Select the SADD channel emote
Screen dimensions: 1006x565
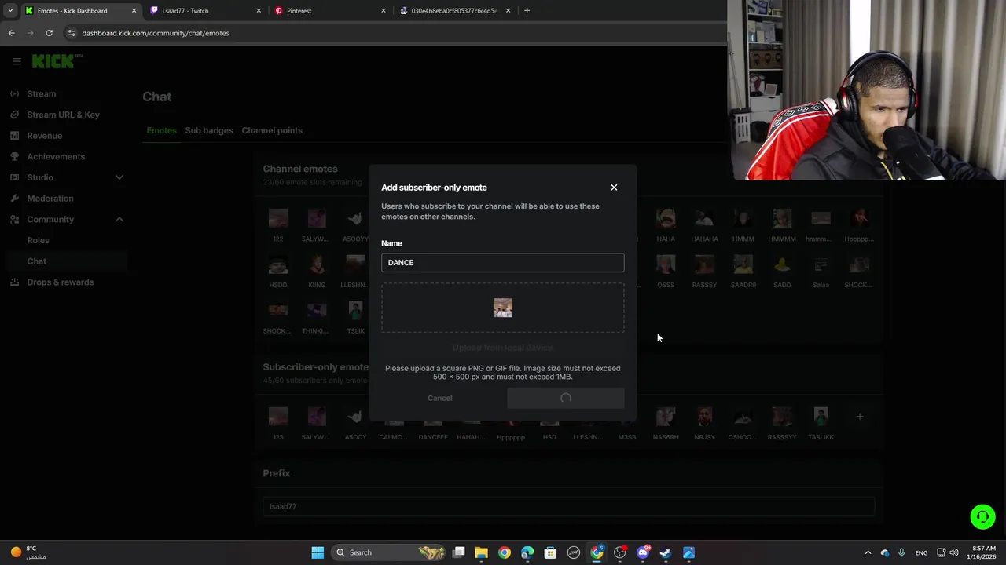pyautogui.click(x=782, y=264)
